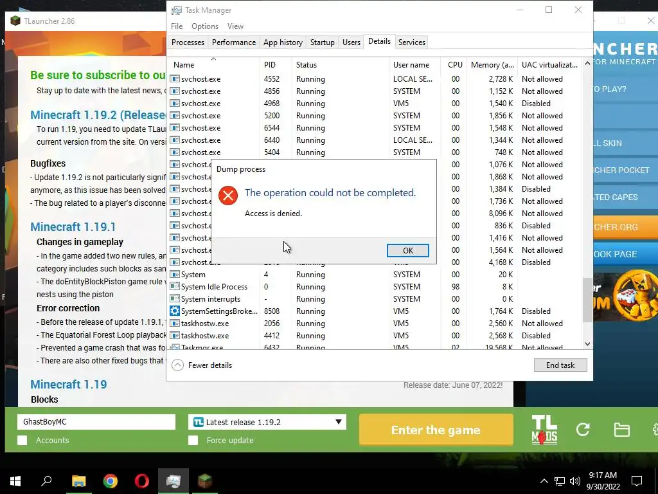Viewport: 658px width, 494px height.
Task: Click the Minecraft 1.19.2 heading in TLauncher
Action: click(x=98, y=114)
